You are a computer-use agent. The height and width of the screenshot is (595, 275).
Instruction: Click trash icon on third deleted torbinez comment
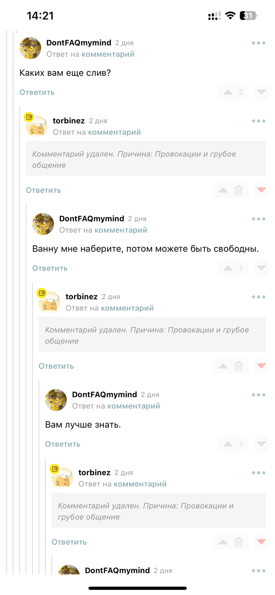point(238,542)
